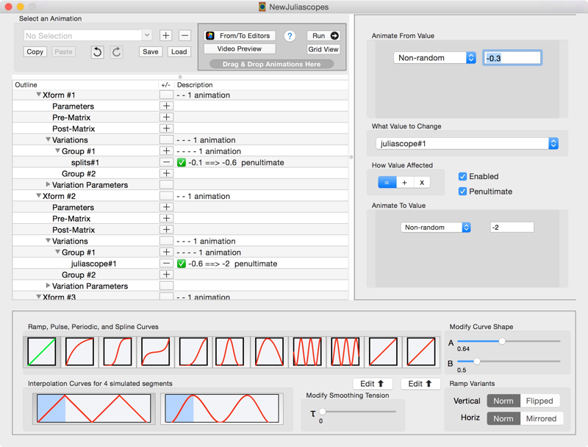Open Animate From Value Non-random dropdown
Image resolution: width=588 pixels, height=447 pixels.
point(434,58)
